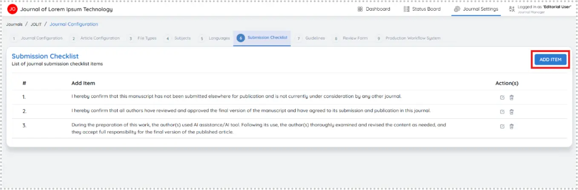Open Journal Settings in top navigation
This screenshot has width=578, height=190.
coord(476,9)
